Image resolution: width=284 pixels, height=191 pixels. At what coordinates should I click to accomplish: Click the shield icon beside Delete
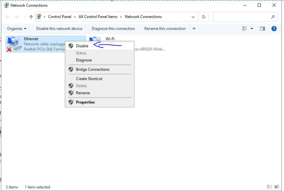coord(71,86)
